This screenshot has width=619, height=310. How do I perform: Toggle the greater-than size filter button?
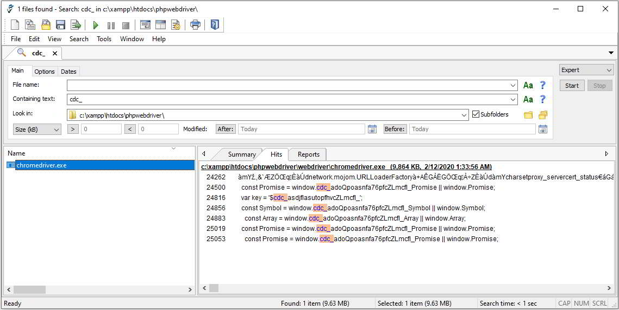click(73, 129)
